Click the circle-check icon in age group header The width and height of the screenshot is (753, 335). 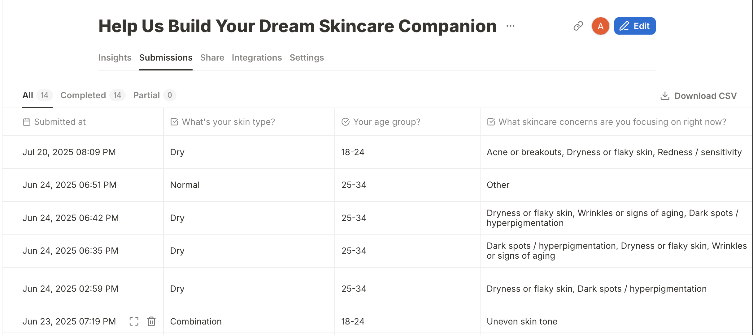[346, 122]
